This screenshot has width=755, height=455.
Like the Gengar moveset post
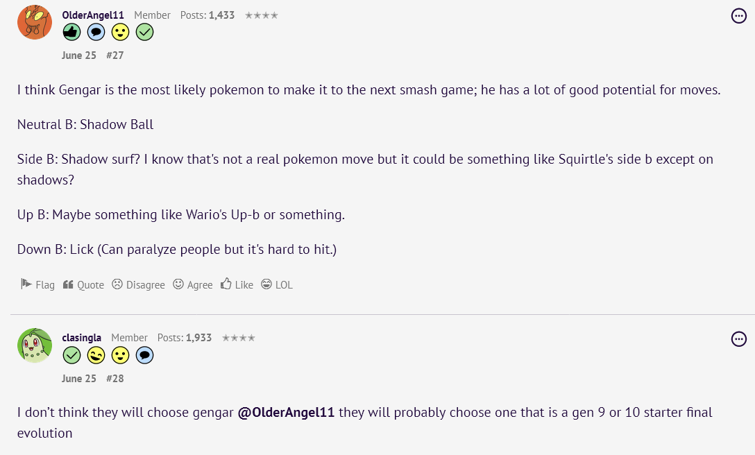pyautogui.click(x=237, y=284)
